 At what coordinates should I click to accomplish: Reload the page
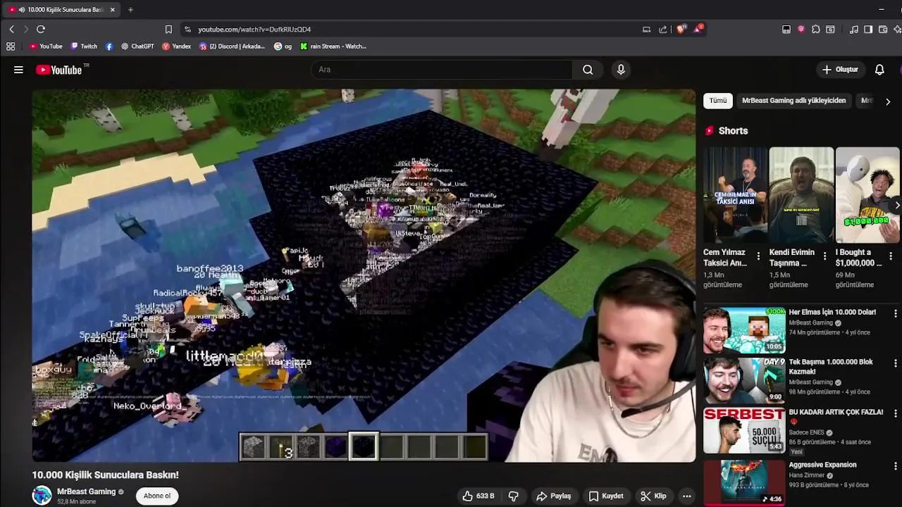coord(41,30)
